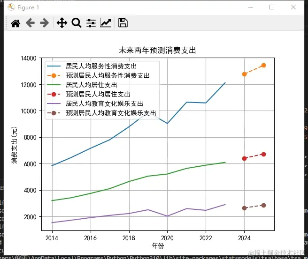Open the Edit axis and curve parameters icon

point(106,23)
